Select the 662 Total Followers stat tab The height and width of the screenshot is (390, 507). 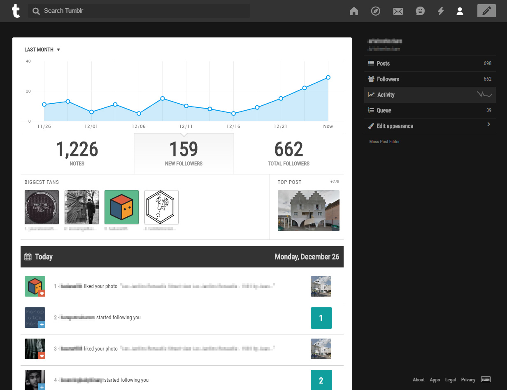click(288, 153)
